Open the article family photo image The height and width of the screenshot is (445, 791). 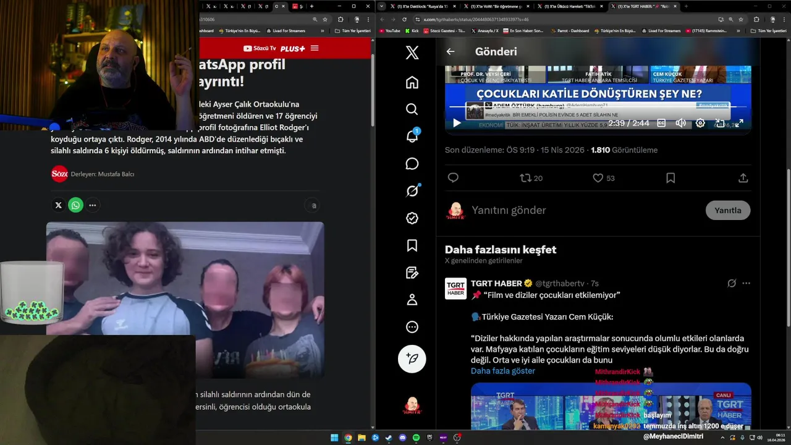pos(185,300)
